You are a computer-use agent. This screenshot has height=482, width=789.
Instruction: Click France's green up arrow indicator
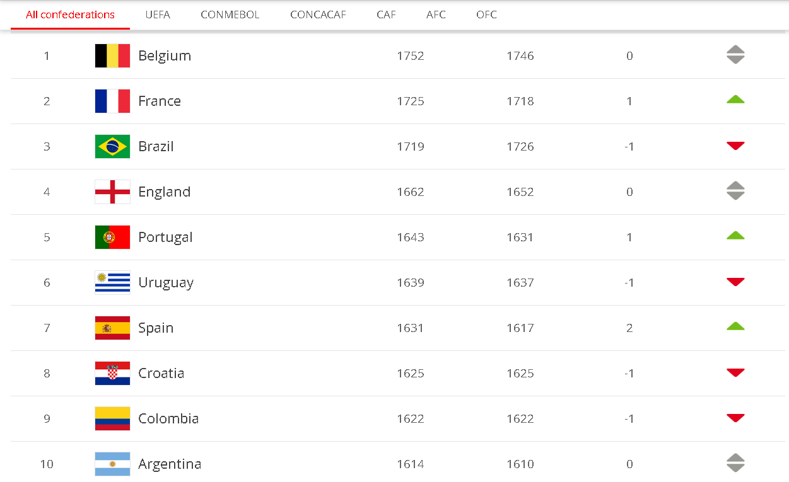[735, 100]
